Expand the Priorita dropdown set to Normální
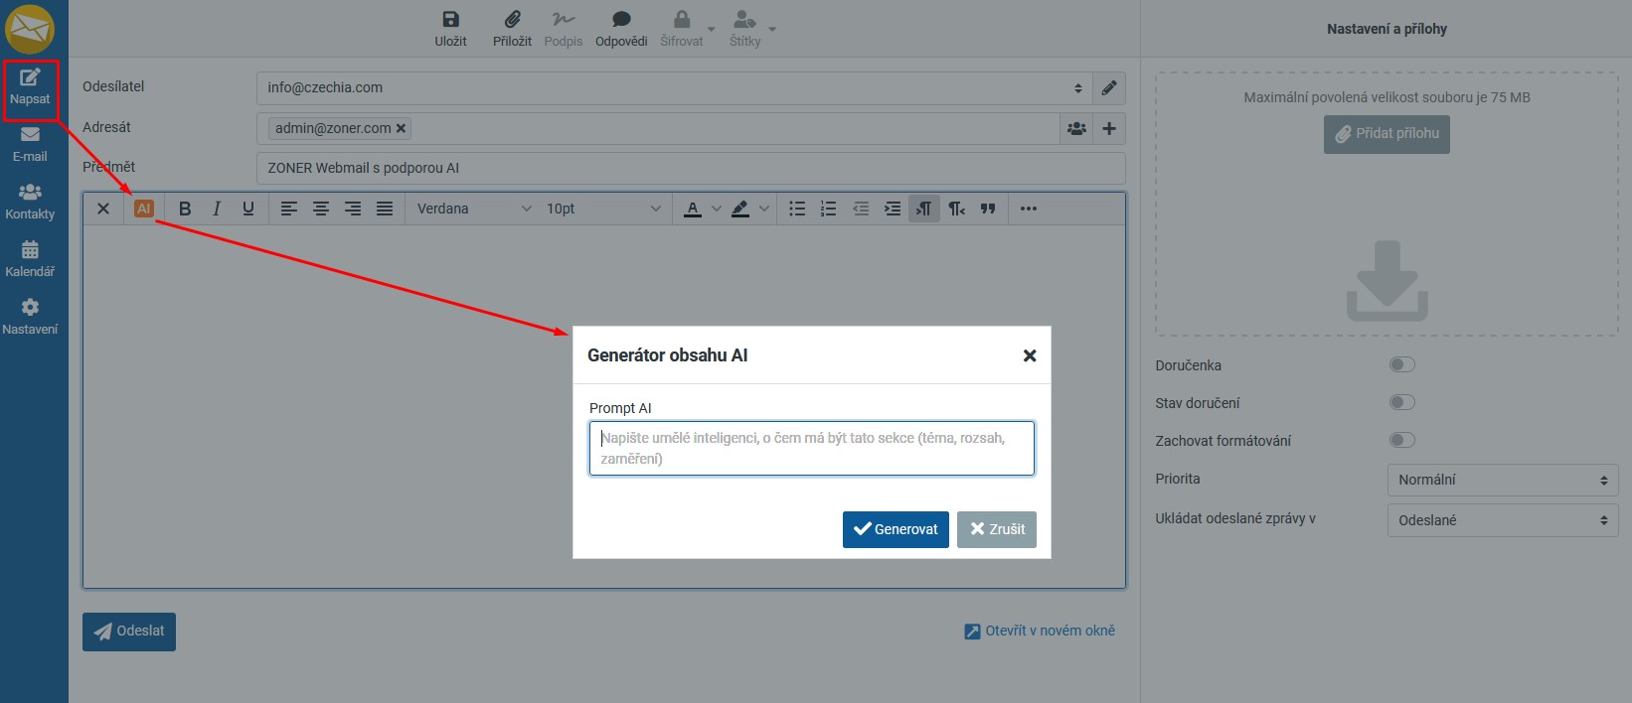The image size is (1632, 703). [1502, 480]
